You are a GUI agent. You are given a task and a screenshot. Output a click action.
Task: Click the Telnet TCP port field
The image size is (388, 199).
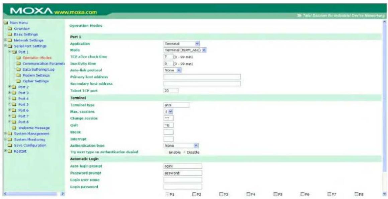(x=171, y=91)
